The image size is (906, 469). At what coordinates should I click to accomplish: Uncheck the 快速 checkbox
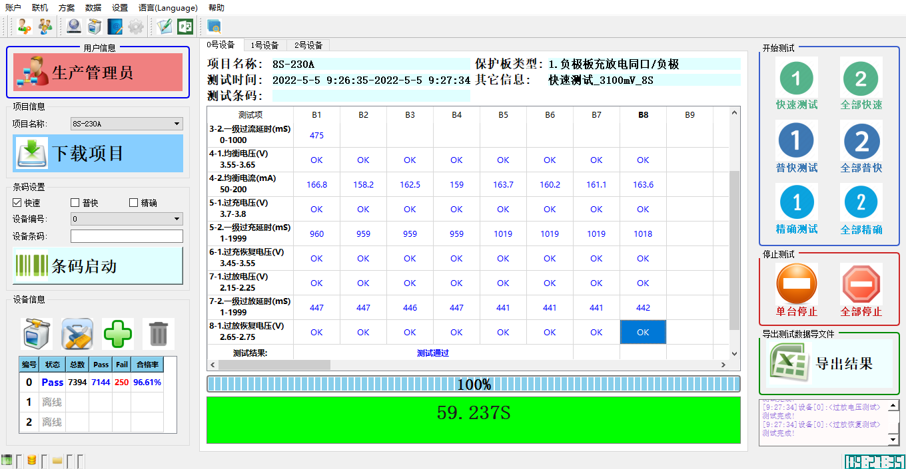tap(17, 203)
